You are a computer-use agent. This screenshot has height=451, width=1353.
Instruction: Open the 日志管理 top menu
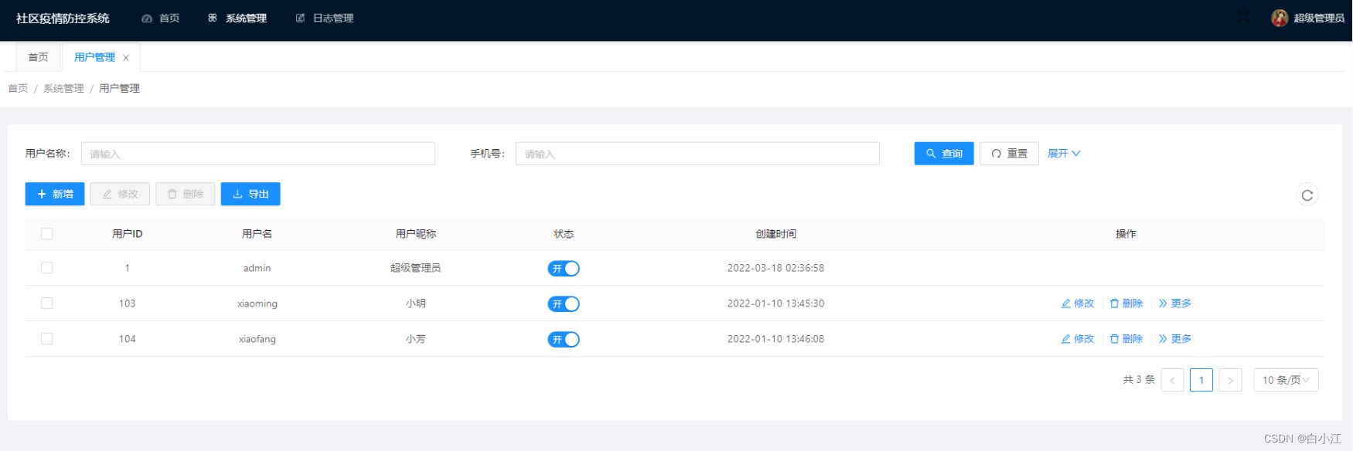pyautogui.click(x=325, y=19)
